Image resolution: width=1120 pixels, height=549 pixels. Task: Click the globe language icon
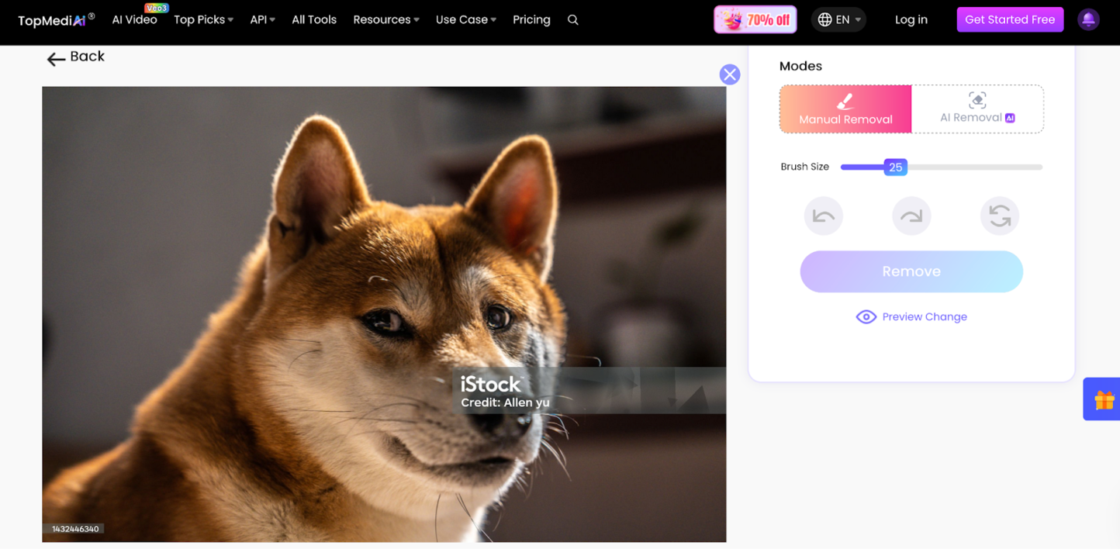click(824, 19)
